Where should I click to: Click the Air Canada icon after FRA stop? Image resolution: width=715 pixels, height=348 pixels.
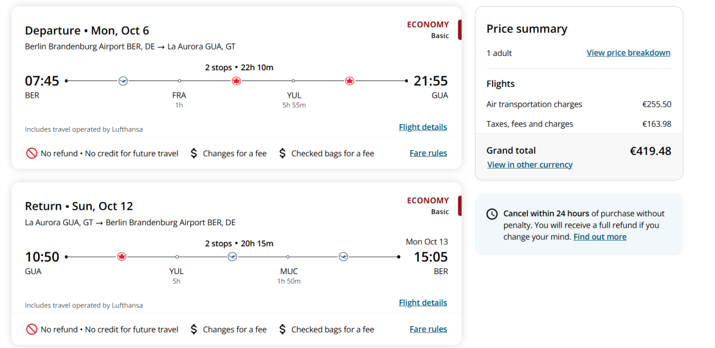pos(236,80)
